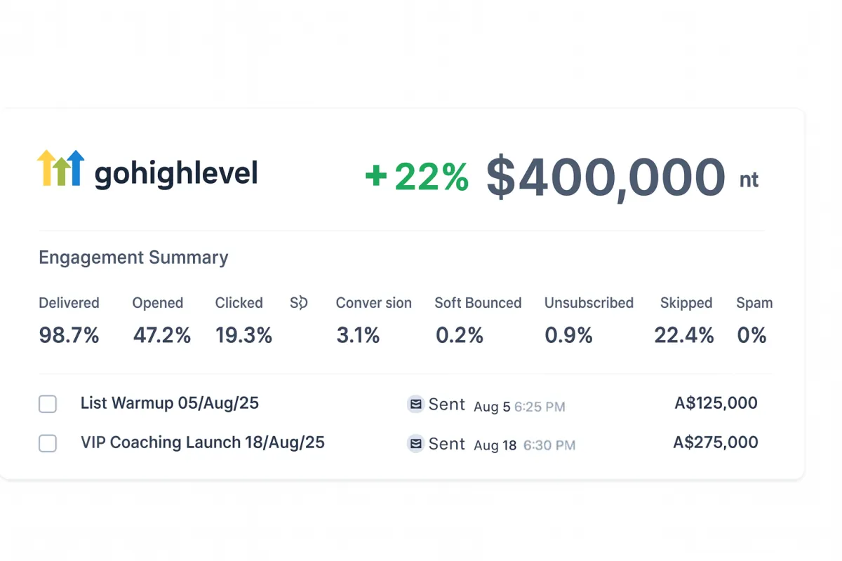Click the envelope icon on List Warmup row
Viewport: 842px width, 561px height.
pos(415,405)
